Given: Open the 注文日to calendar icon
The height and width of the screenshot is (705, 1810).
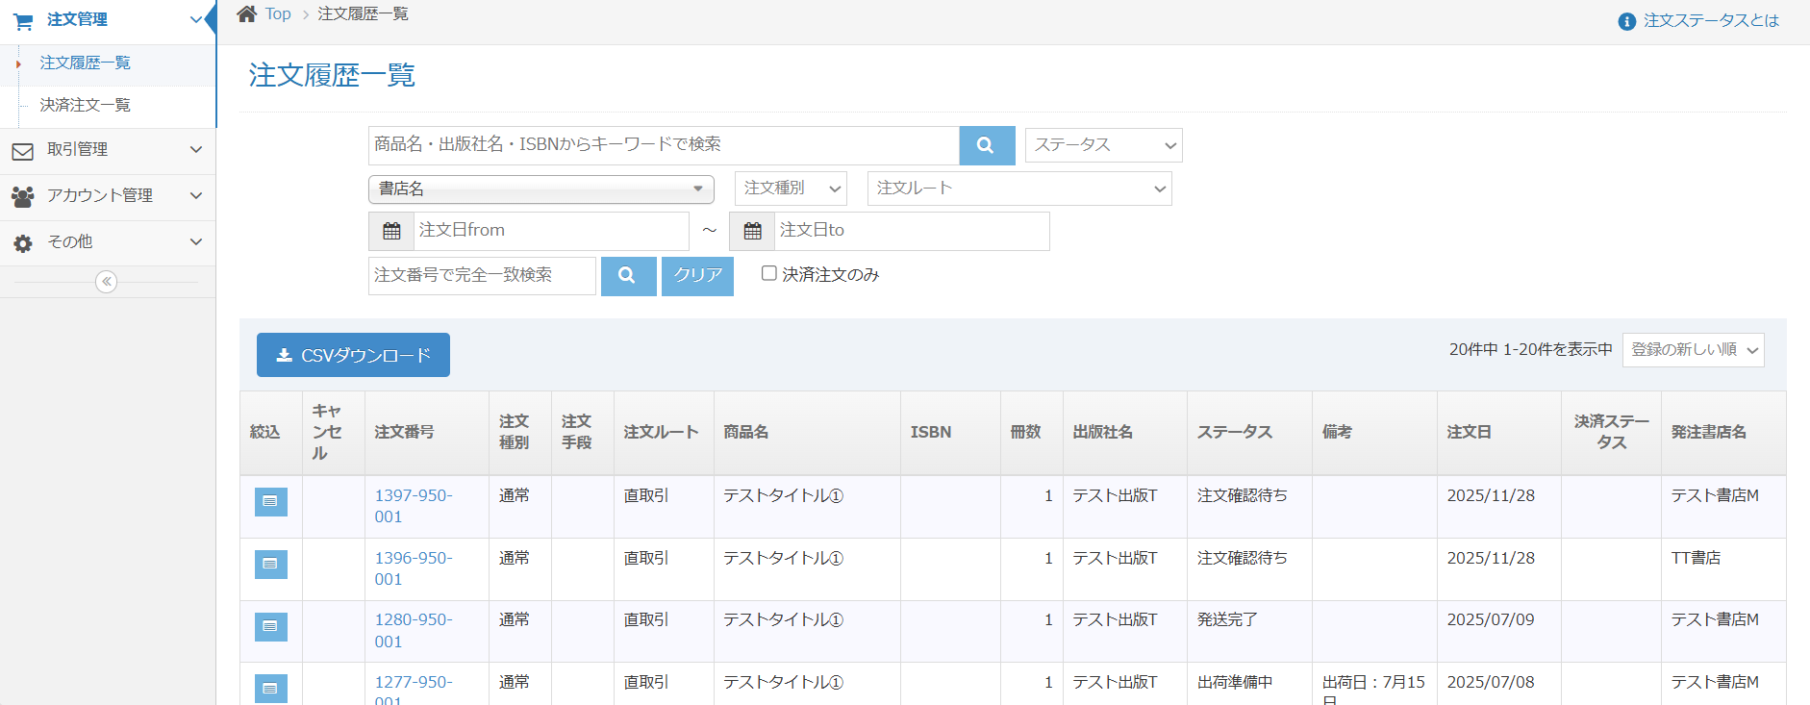Looking at the screenshot, I should pyautogui.click(x=752, y=231).
